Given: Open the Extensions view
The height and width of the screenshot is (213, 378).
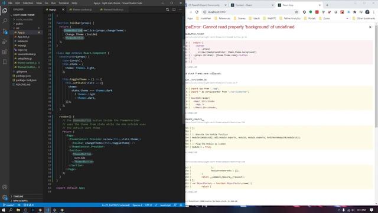Looking at the screenshot, I should coord(5,51).
